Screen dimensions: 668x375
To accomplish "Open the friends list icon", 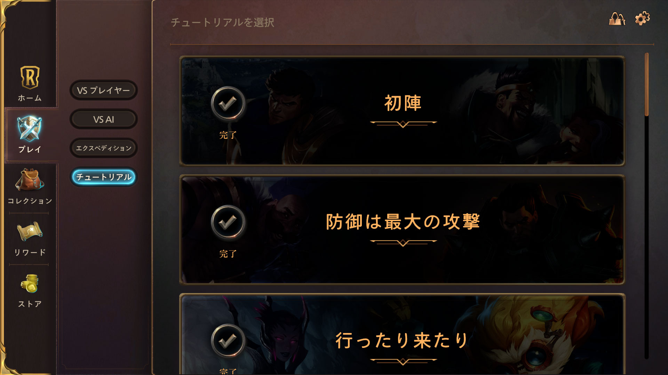I will [617, 19].
